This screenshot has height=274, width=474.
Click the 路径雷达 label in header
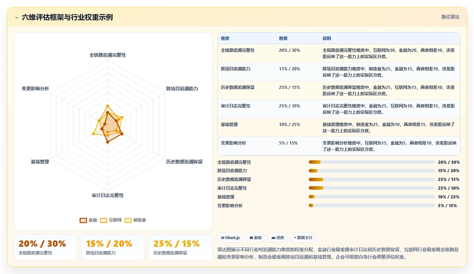[450, 17]
